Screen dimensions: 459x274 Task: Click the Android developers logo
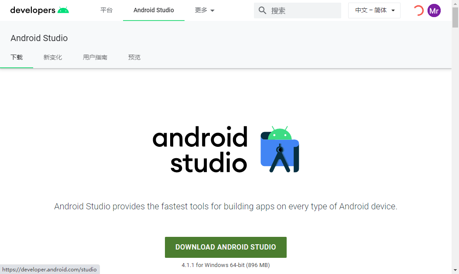[x=40, y=10]
